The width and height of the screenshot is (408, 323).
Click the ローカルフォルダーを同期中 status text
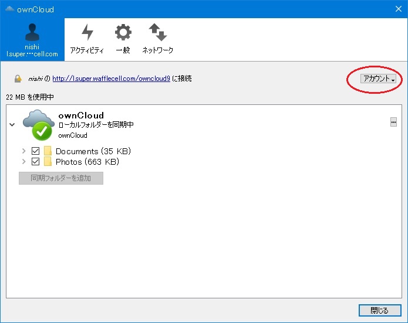[96, 125]
